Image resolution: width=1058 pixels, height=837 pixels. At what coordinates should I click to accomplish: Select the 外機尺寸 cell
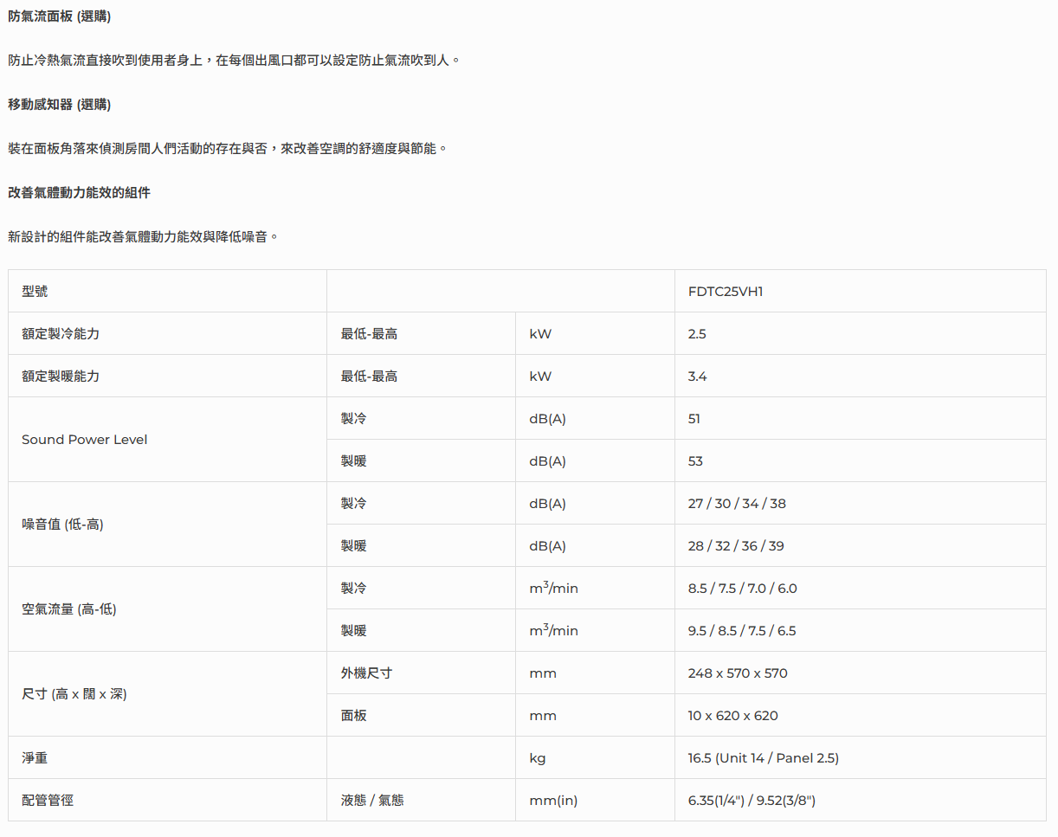[x=366, y=673]
